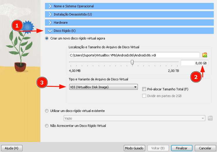Click the plant illustration on the left panel

point(20,48)
